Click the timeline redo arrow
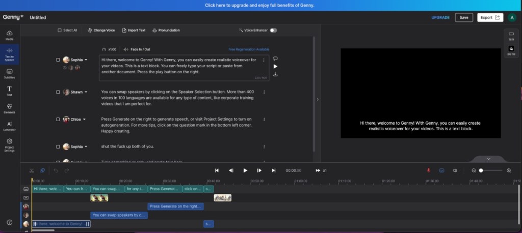 [x=67, y=170]
